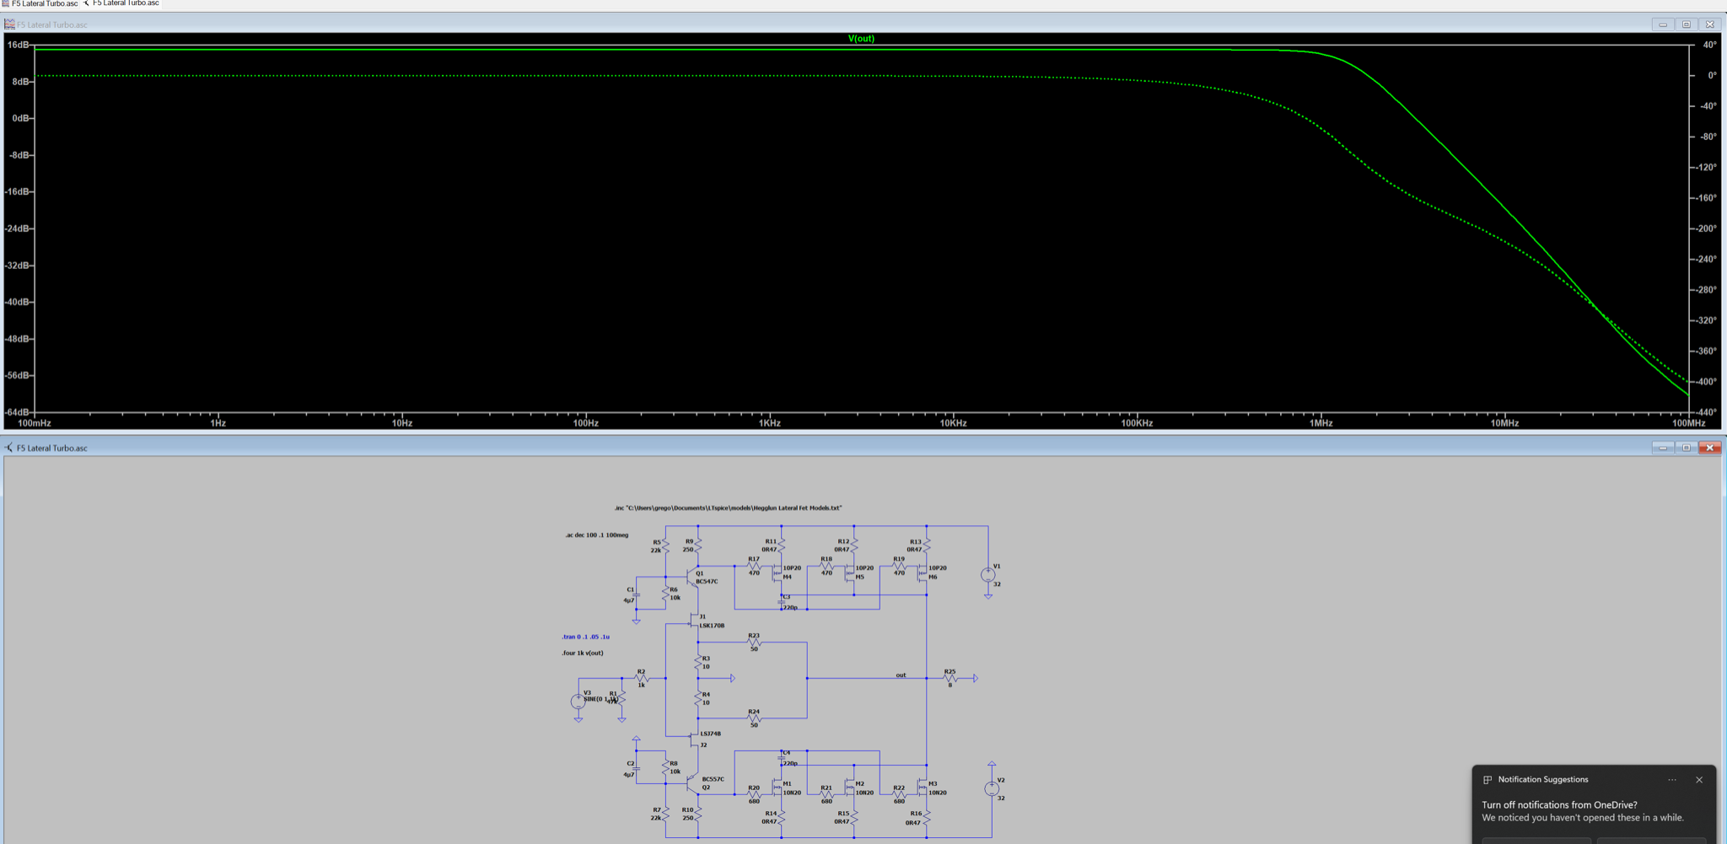Click the 10Hz label on frequency axis
The height and width of the screenshot is (844, 1727).
click(402, 423)
